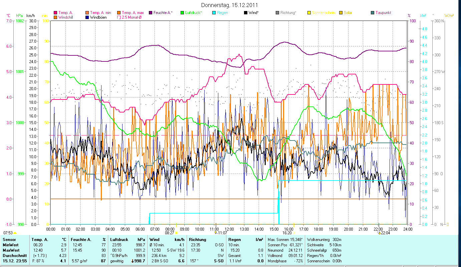Click the sunset marker at 16:20
461x267 pixels.
tap(294, 233)
